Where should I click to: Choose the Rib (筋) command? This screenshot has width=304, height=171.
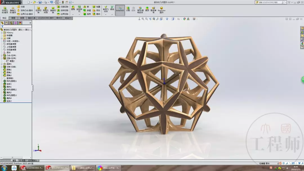(x=86, y=7)
